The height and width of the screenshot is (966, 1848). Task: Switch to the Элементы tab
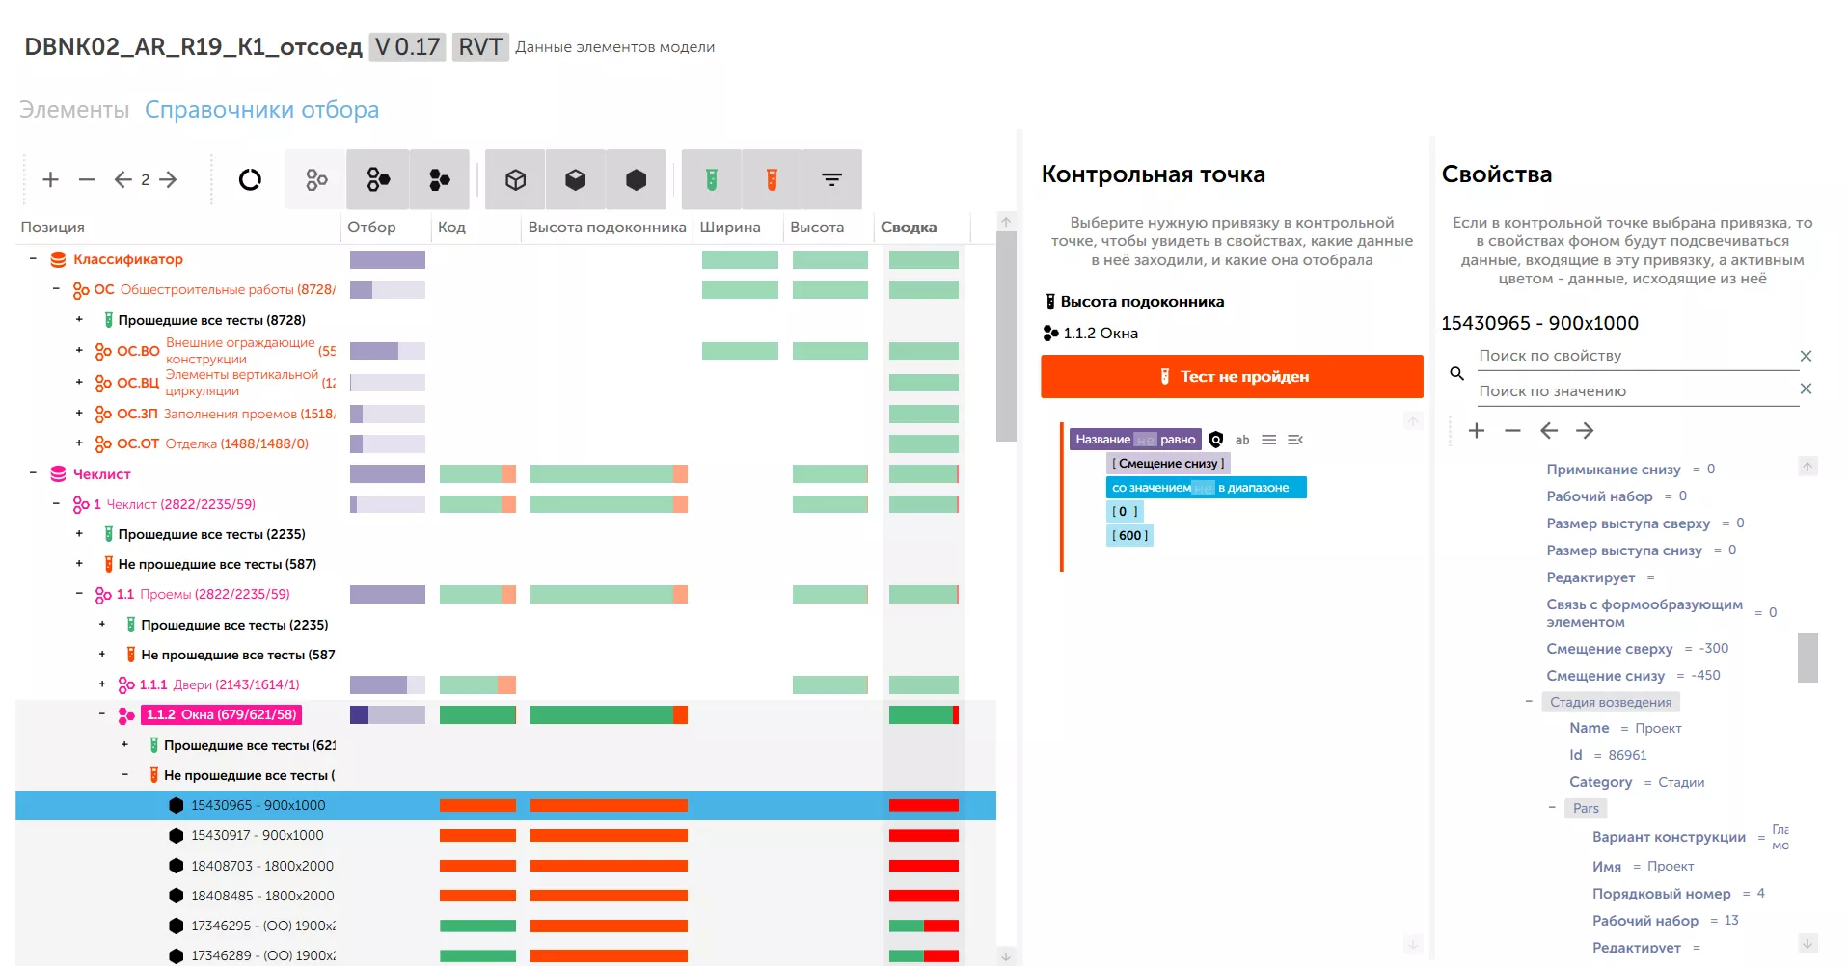click(x=74, y=110)
